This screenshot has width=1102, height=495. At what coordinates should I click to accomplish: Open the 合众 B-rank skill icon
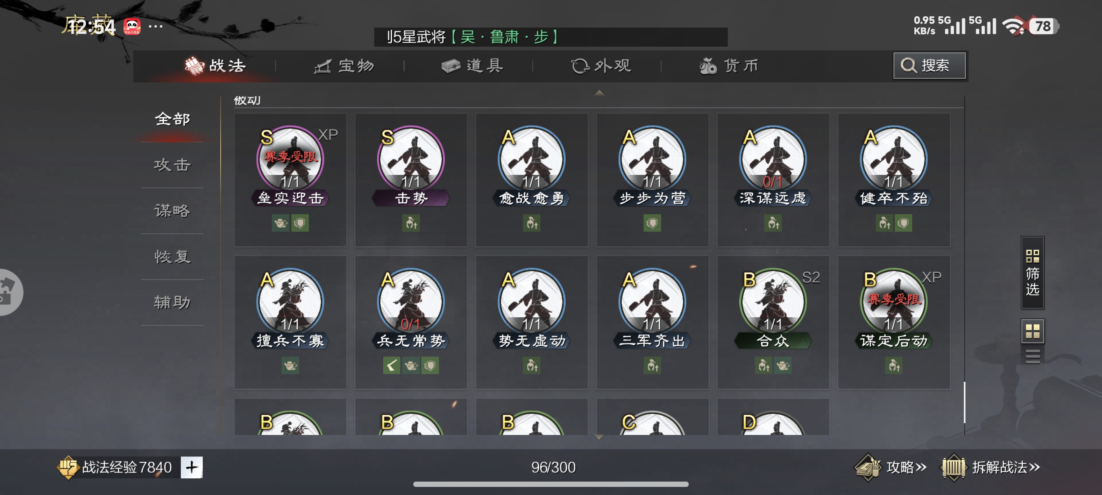click(772, 302)
